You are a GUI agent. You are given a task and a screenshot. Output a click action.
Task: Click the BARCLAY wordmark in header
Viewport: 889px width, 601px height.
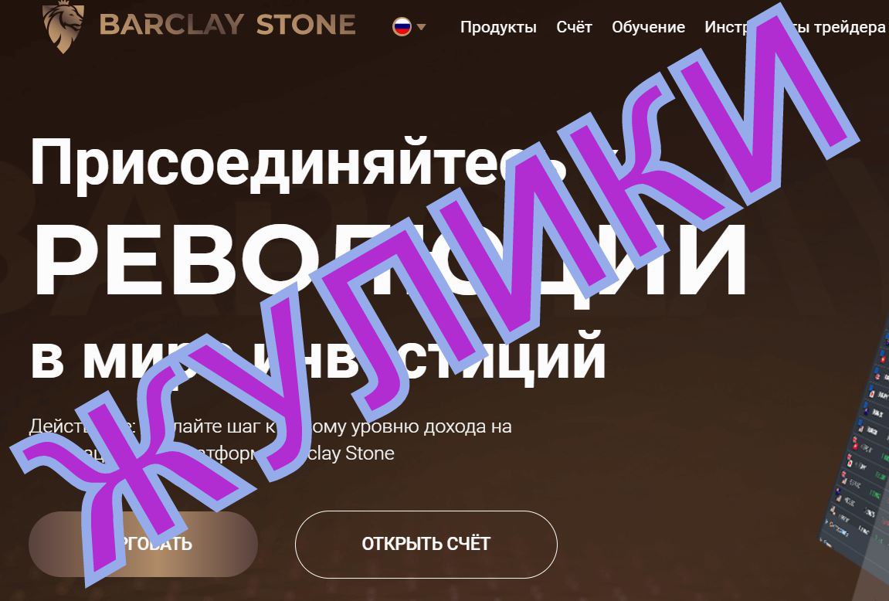(x=171, y=25)
